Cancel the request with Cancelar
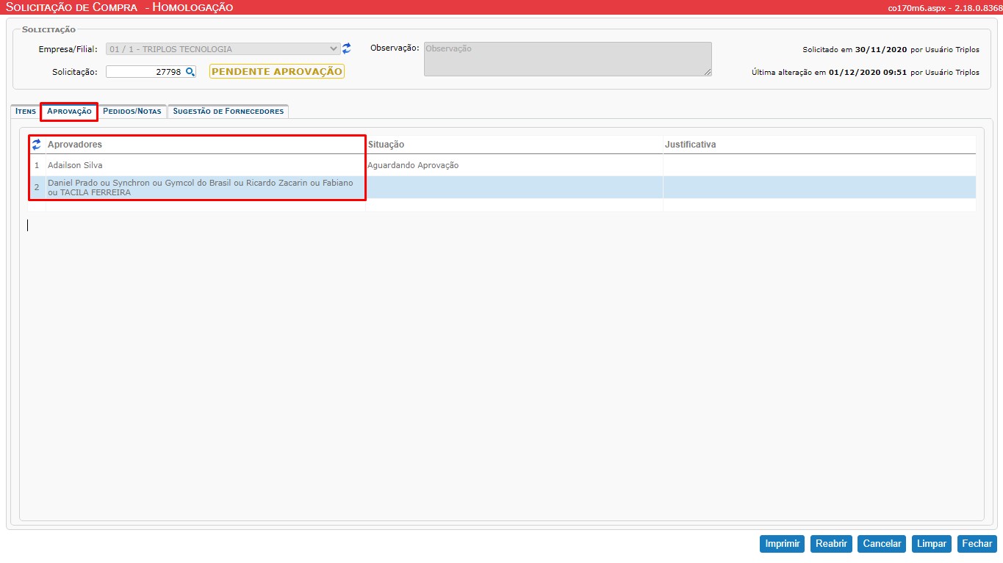Viewport: 1003px width, 563px height. tap(882, 544)
